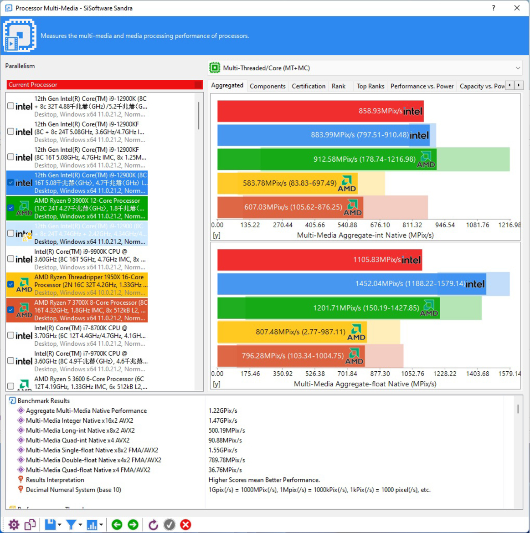
Task: Check the i9-12900KF 16T processor checkbox
Action: 10,157
